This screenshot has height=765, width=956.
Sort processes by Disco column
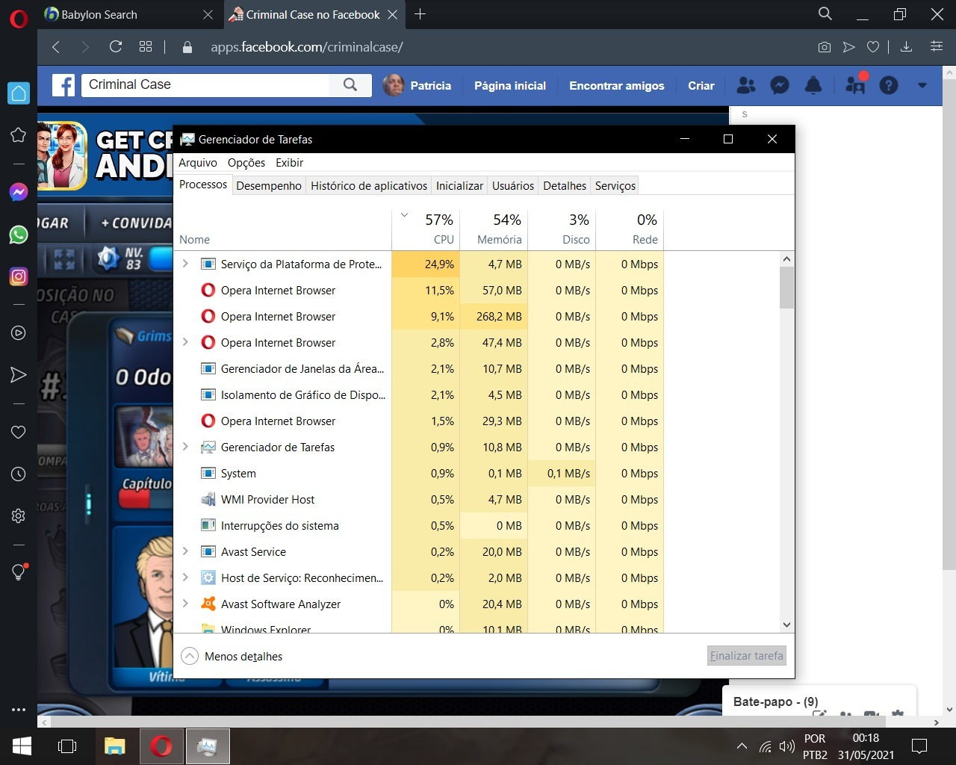[x=562, y=229]
